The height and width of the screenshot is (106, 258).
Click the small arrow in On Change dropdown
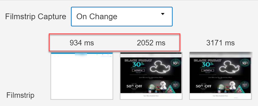click(x=163, y=14)
